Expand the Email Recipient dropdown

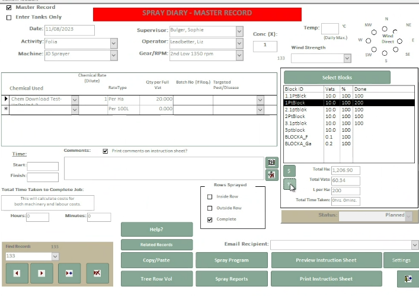(415, 244)
